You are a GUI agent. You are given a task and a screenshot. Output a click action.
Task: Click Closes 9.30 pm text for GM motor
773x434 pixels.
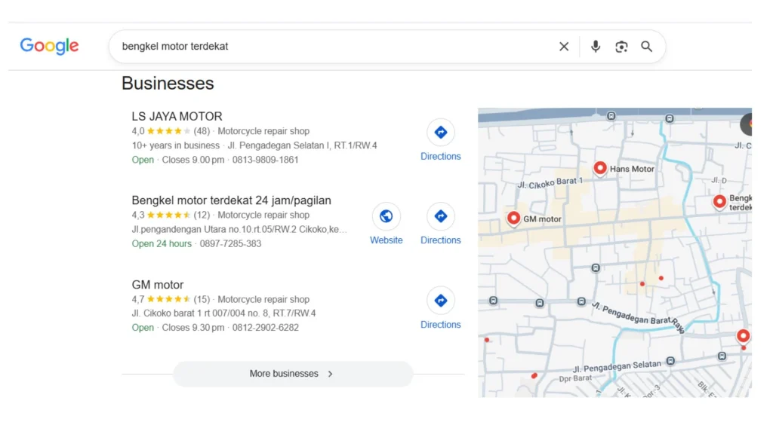(192, 327)
